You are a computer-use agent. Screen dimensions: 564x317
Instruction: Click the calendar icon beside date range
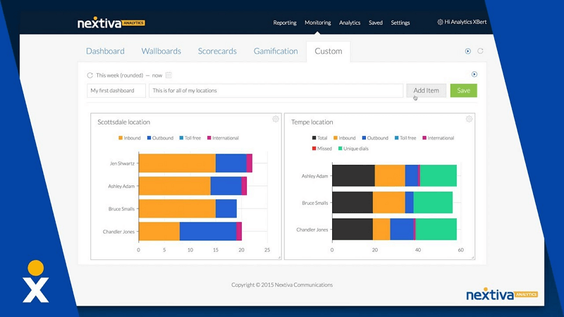pos(169,75)
